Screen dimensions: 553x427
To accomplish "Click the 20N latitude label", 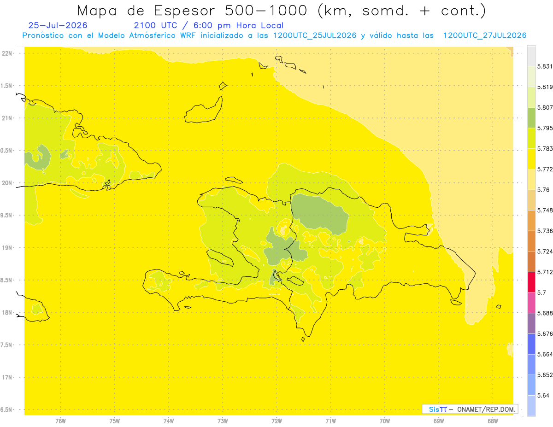I will coord(7,183).
